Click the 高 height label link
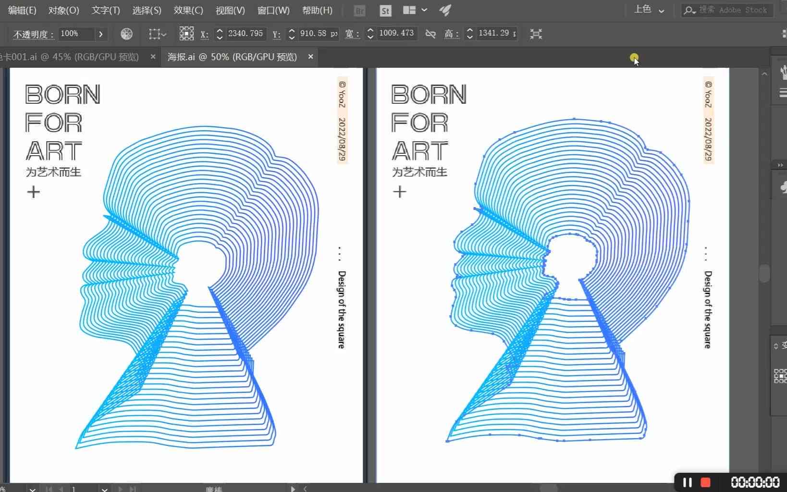The width and height of the screenshot is (787, 492). coord(451,34)
